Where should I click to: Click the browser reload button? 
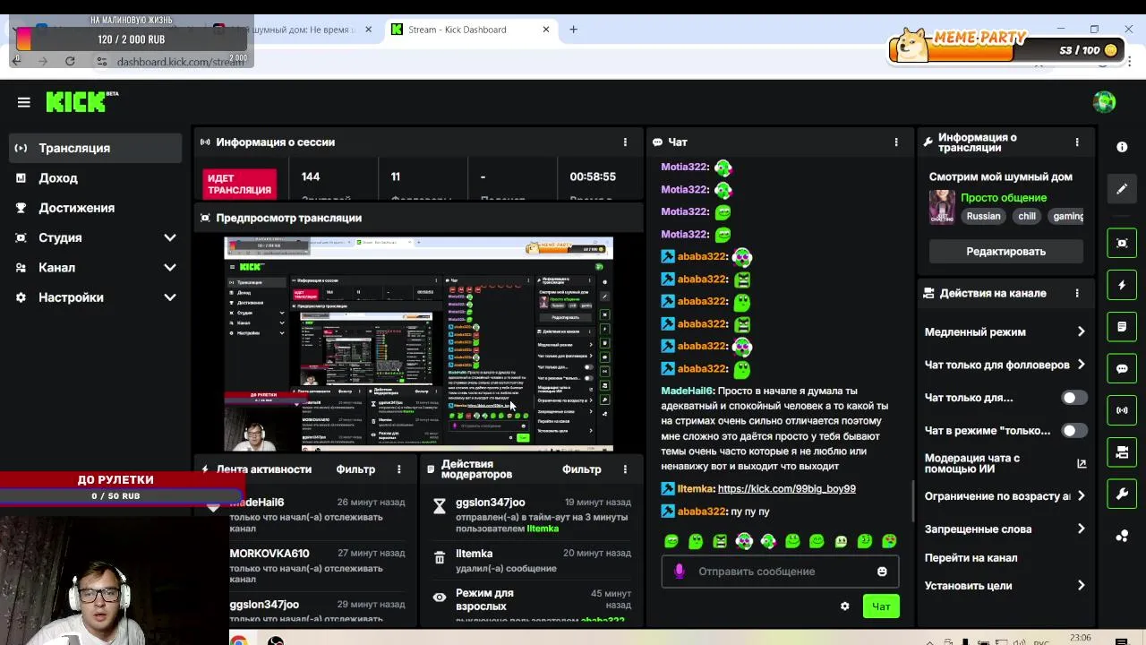click(70, 61)
